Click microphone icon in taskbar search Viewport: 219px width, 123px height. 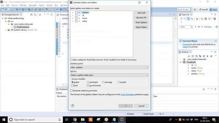click(59, 120)
